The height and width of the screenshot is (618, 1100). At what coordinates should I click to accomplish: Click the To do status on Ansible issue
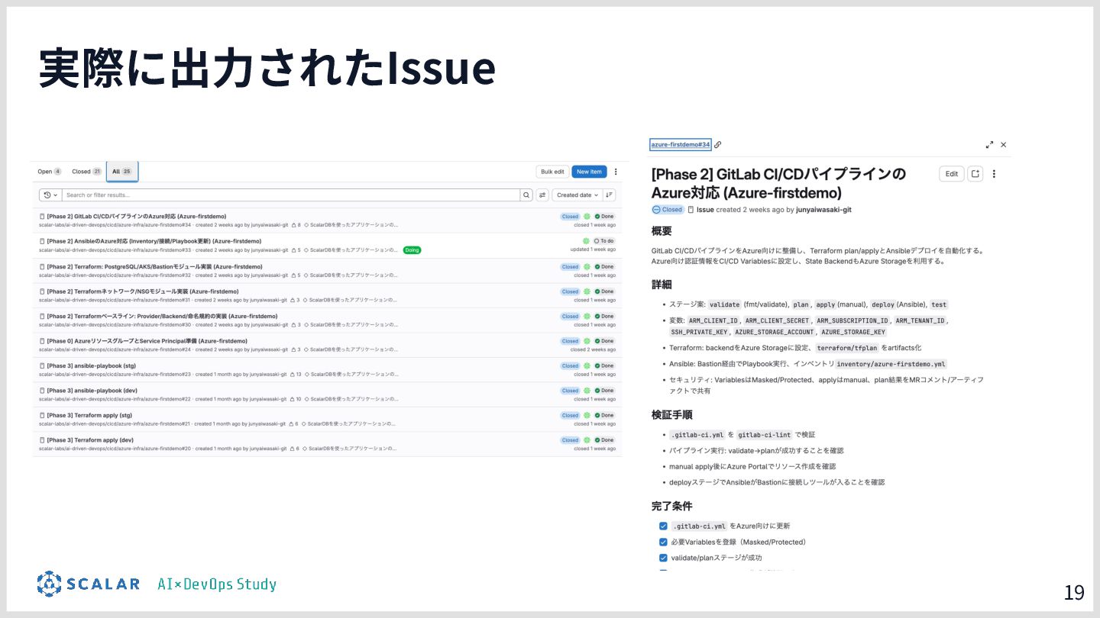point(604,241)
